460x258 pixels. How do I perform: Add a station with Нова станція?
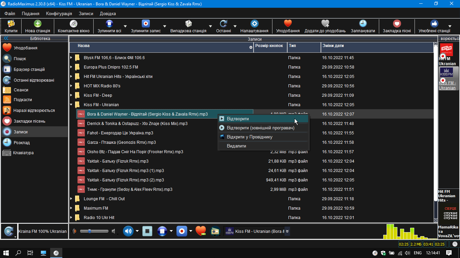coord(37,24)
